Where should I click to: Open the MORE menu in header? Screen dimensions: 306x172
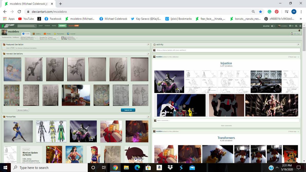pos(54,26)
